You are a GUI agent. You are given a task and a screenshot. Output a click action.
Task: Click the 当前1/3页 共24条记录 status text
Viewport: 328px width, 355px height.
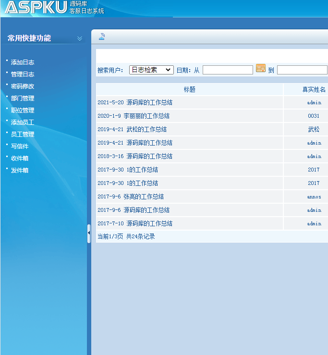[126, 237]
